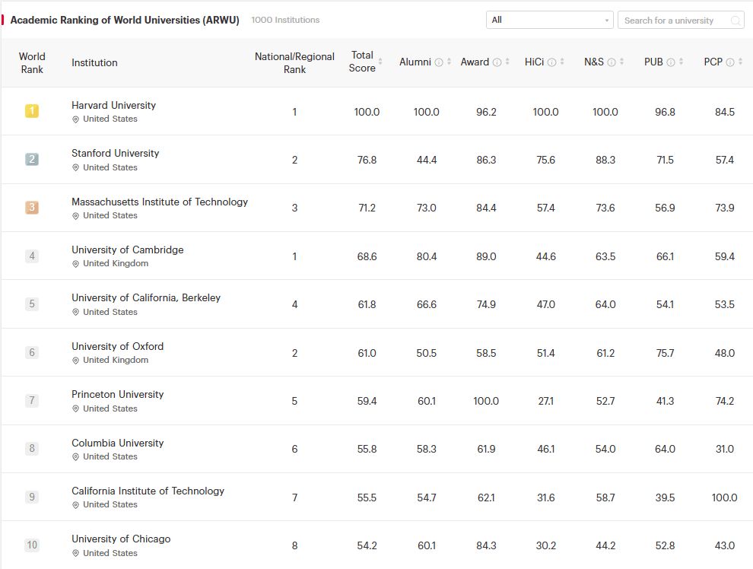Screen dimensions: 753x569
Task: Click the ARWU ranking title
Action: tap(125, 21)
